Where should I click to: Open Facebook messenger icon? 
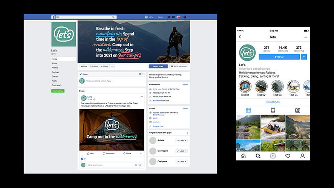[173, 17]
